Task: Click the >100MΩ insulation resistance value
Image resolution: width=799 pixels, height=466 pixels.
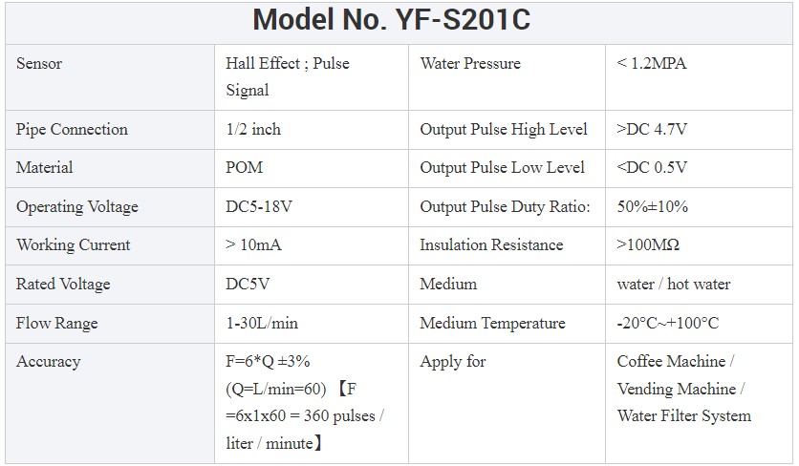Action: coord(648,245)
